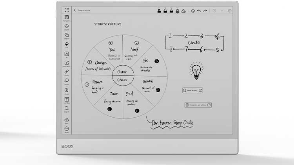Image resolution: width=294 pixels, height=165 pixels.
Task: Select the Lasso tool
Action: tap(67, 81)
